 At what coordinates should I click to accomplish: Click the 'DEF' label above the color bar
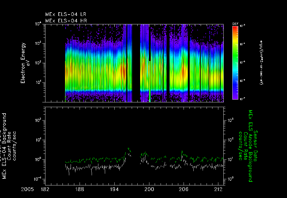[x=235, y=24]
